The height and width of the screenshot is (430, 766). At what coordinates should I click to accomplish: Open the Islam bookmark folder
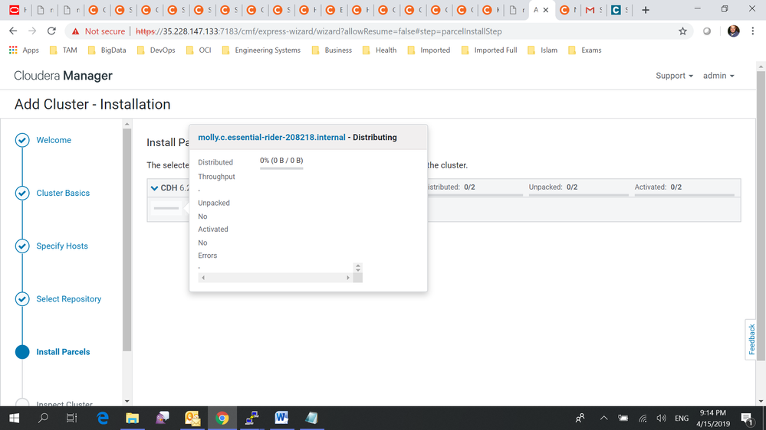(542, 50)
